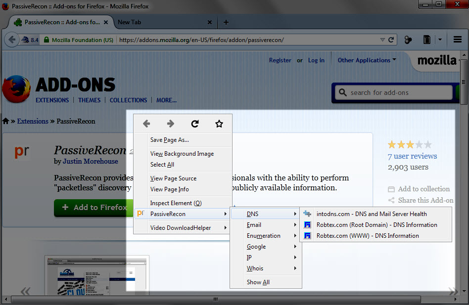Click the Log in link
Image resolution: width=469 pixels, height=305 pixels.
316,60
